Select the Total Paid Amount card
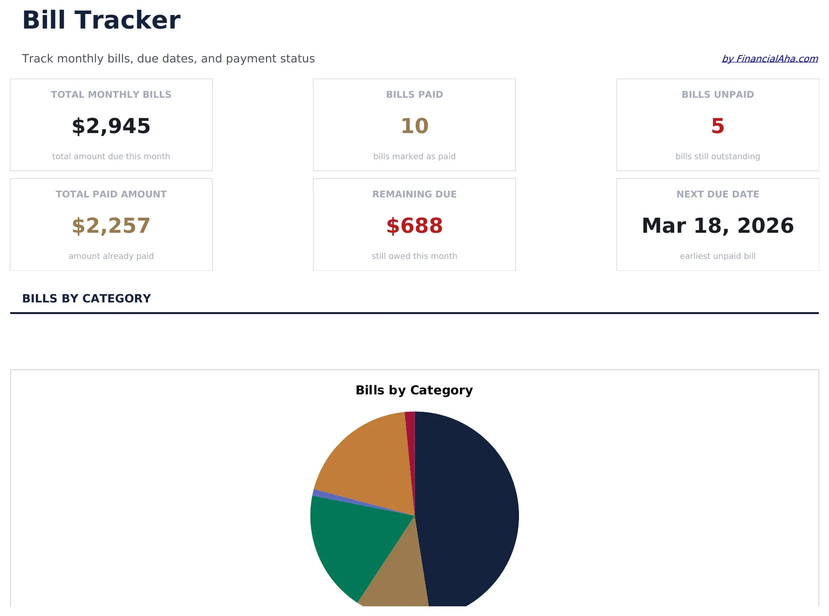Screen dimensions: 829x616 click(111, 224)
